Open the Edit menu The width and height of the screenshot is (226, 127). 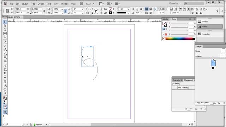[17, 4]
